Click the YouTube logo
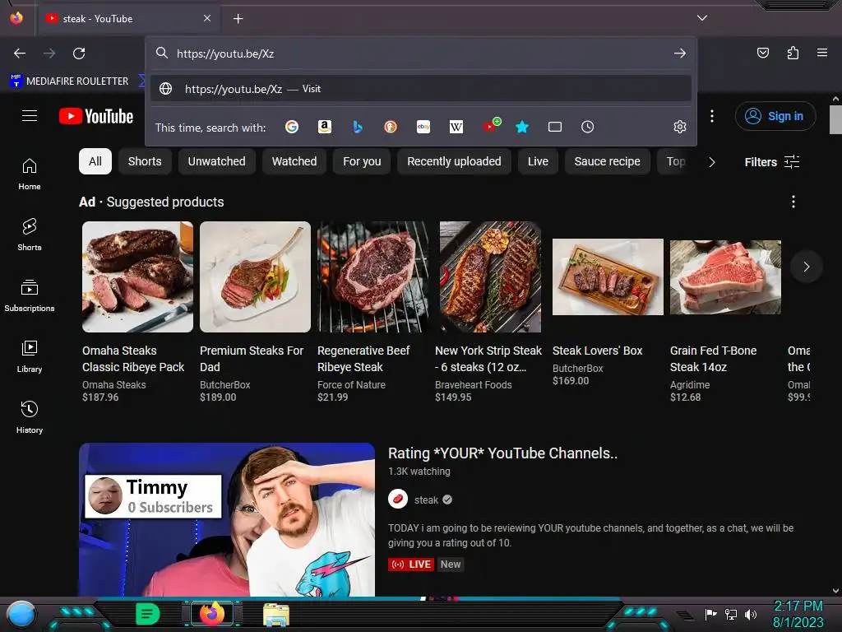842x632 pixels. (x=96, y=116)
